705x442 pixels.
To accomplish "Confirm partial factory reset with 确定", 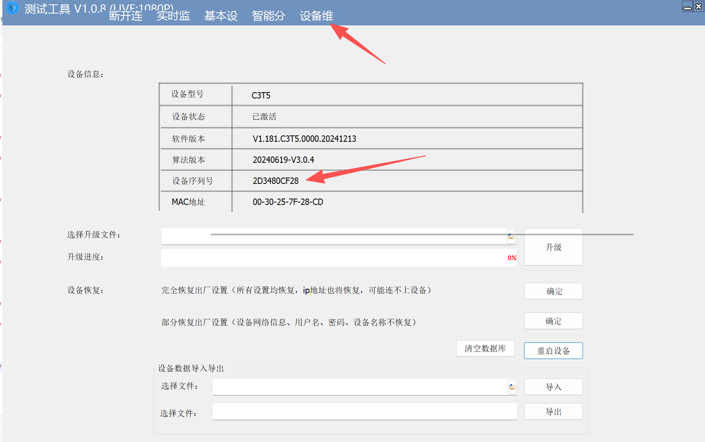I will click(x=554, y=321).
